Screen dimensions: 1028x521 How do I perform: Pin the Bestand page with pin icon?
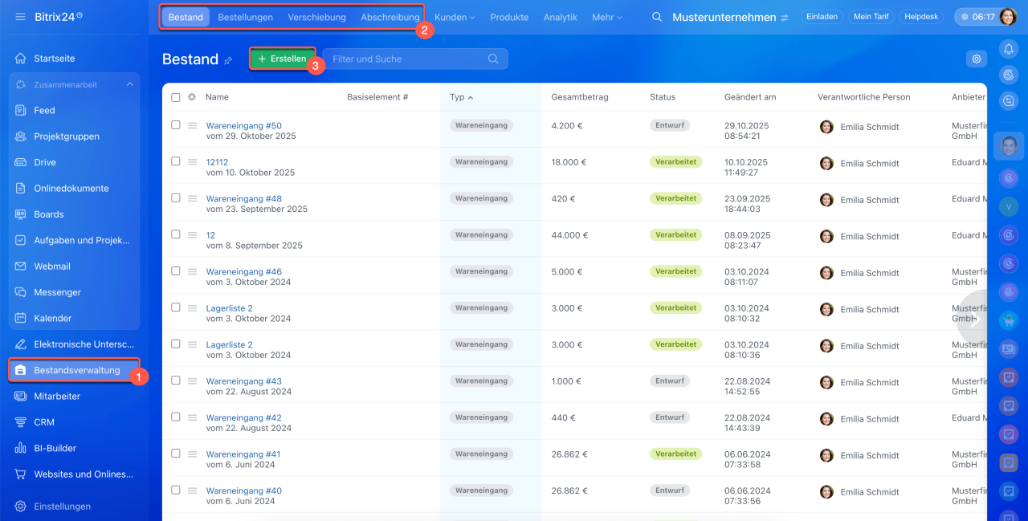(x=228, y=60)
